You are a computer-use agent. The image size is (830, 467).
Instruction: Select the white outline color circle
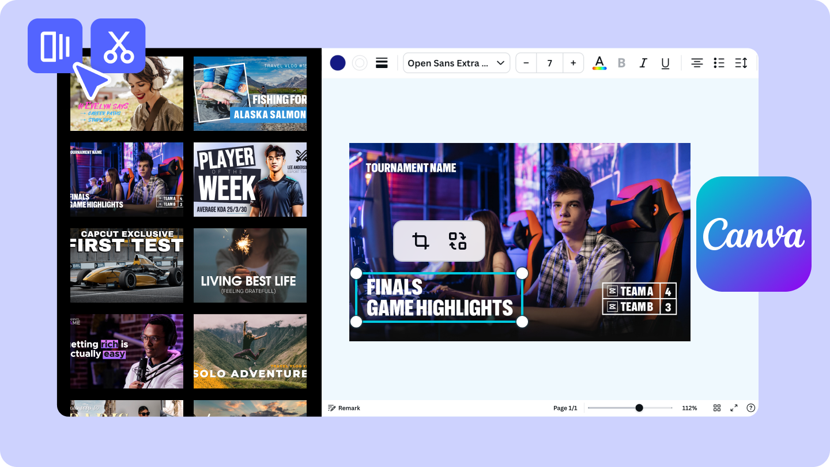[360, 63]
